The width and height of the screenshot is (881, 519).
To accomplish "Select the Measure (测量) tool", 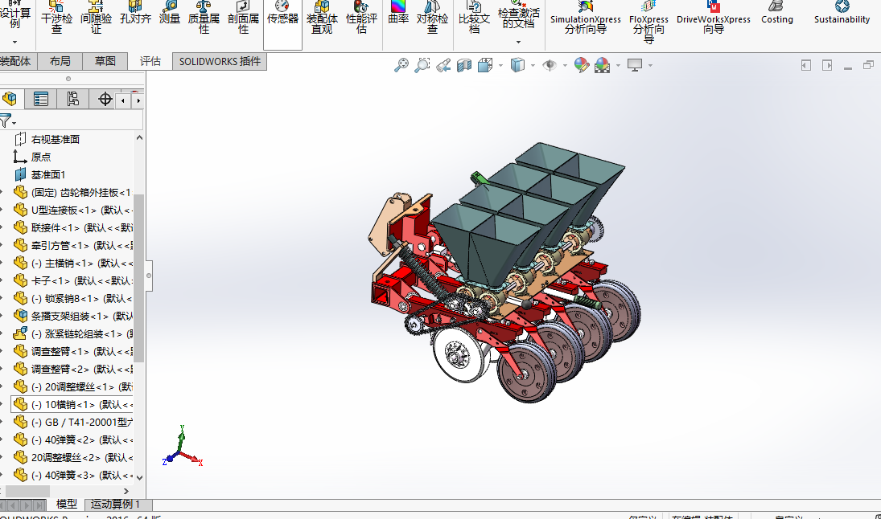I will [x=169, y=14].
